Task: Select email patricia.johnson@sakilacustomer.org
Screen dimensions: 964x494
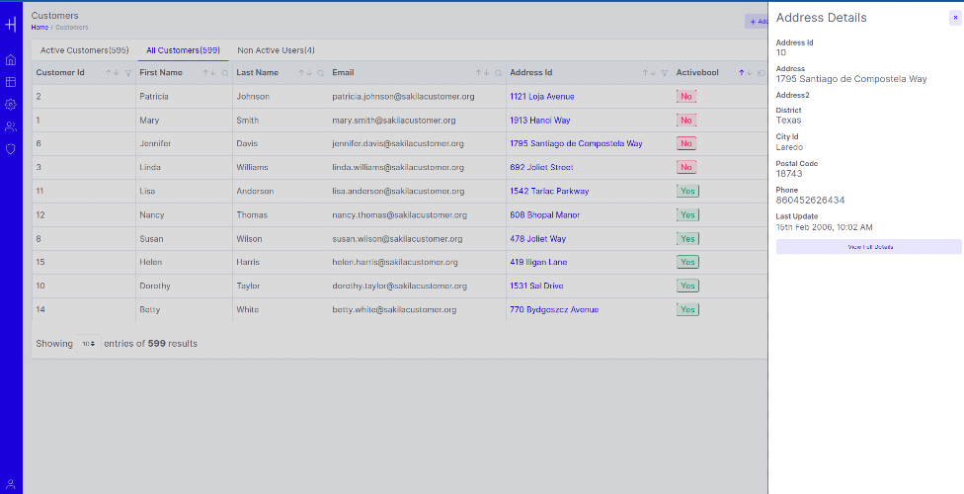Action: coord(403,97)
